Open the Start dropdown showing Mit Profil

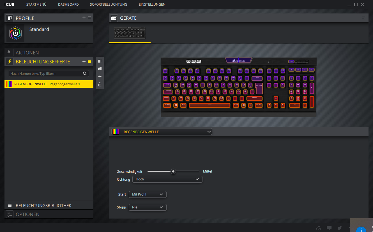coord(148,194)
